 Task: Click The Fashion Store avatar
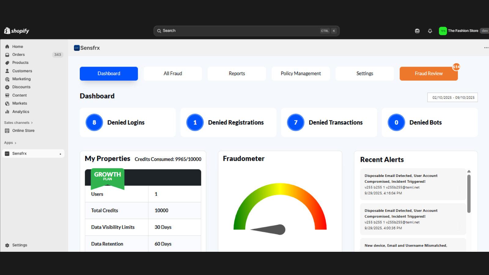point(443,31)
